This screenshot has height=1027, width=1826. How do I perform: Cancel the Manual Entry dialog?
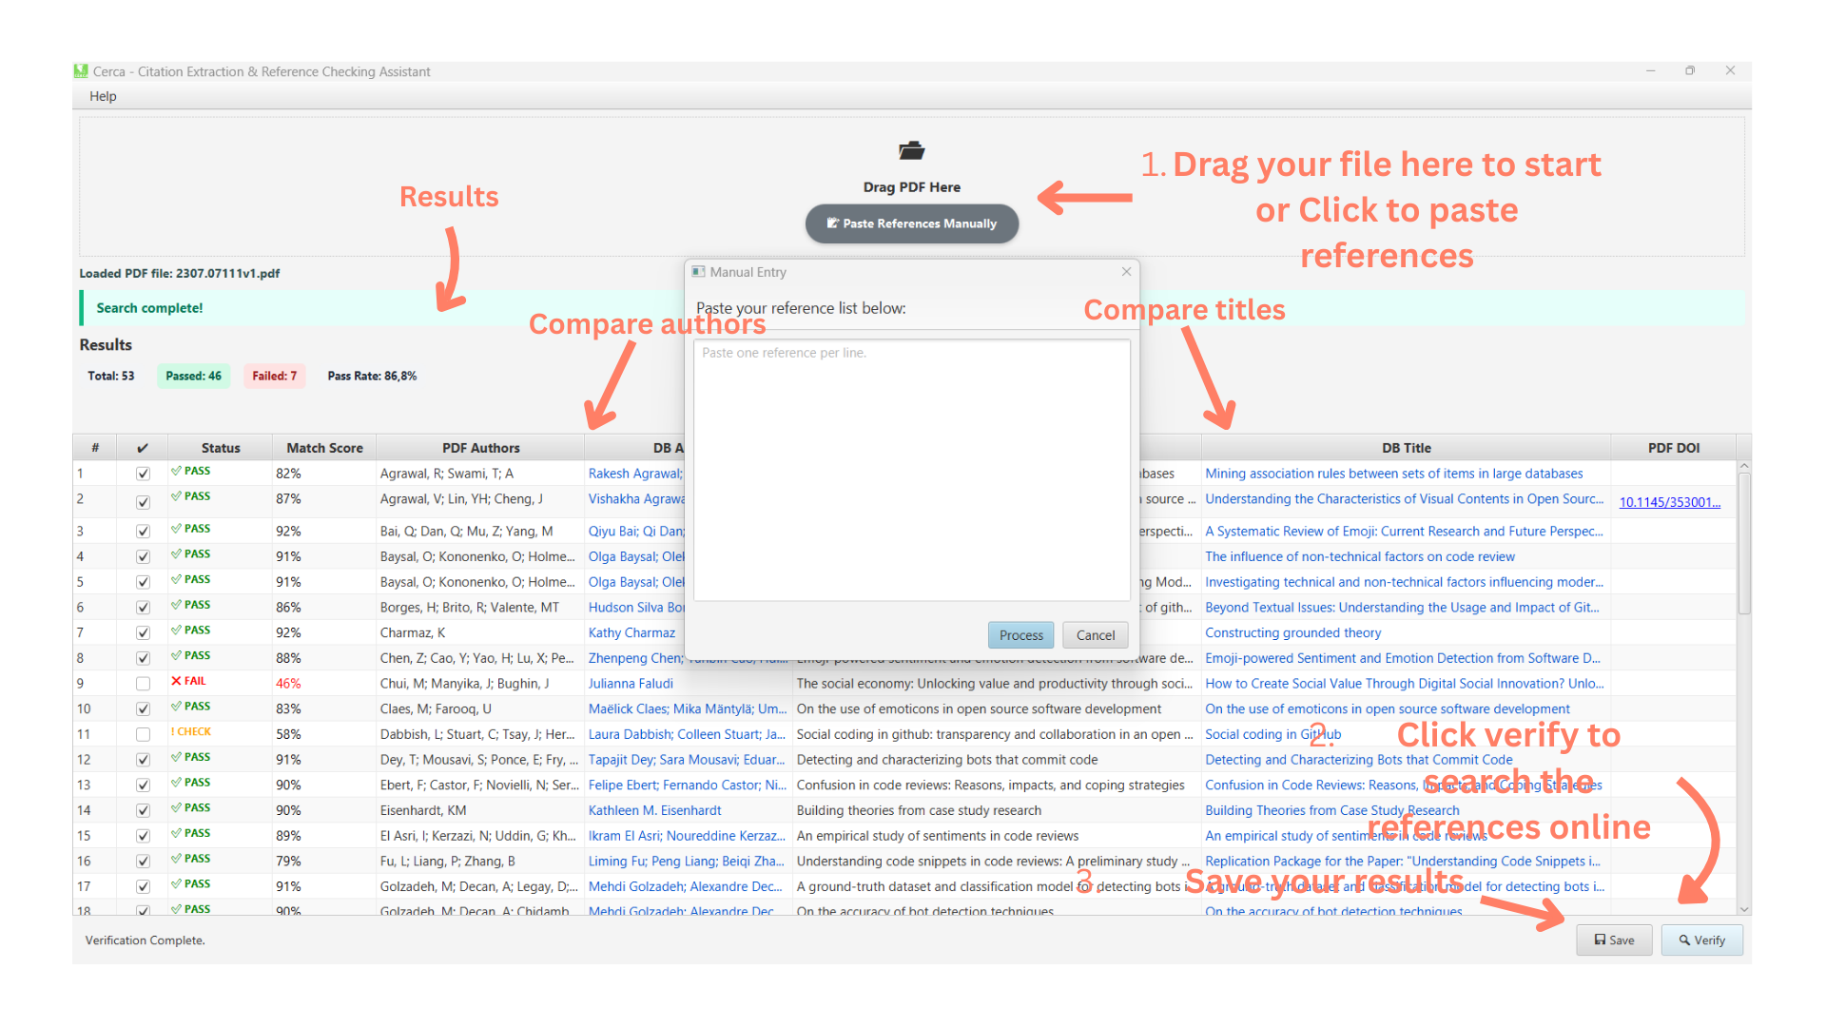coord(1095,635)
